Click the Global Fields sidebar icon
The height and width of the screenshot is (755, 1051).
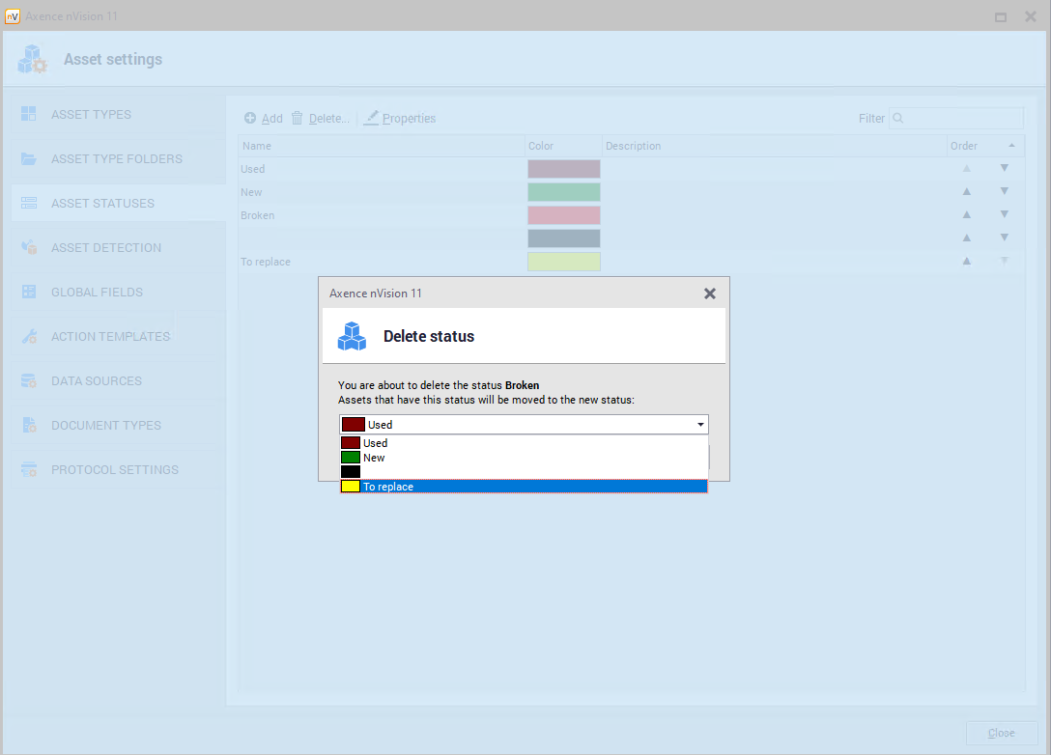click(29, 292)
